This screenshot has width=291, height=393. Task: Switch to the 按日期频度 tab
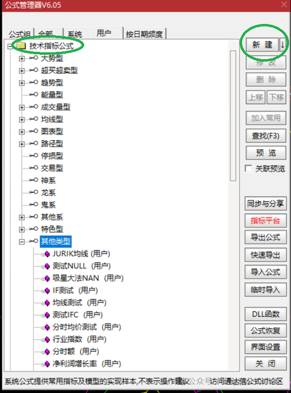tap(144, 34)
